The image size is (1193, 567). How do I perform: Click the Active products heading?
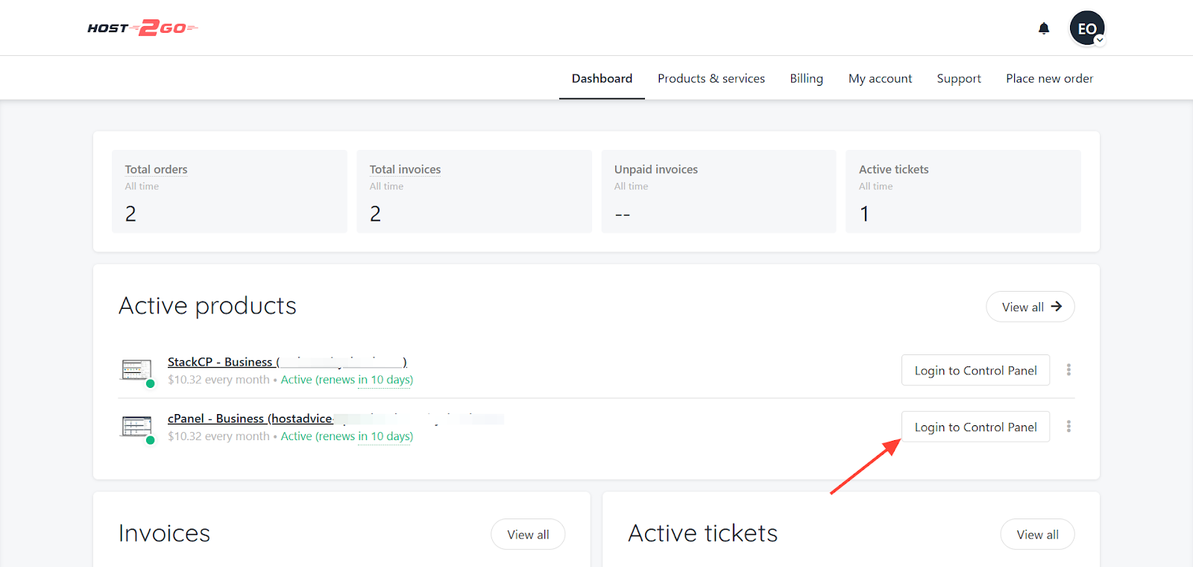[x=207, y=306]
